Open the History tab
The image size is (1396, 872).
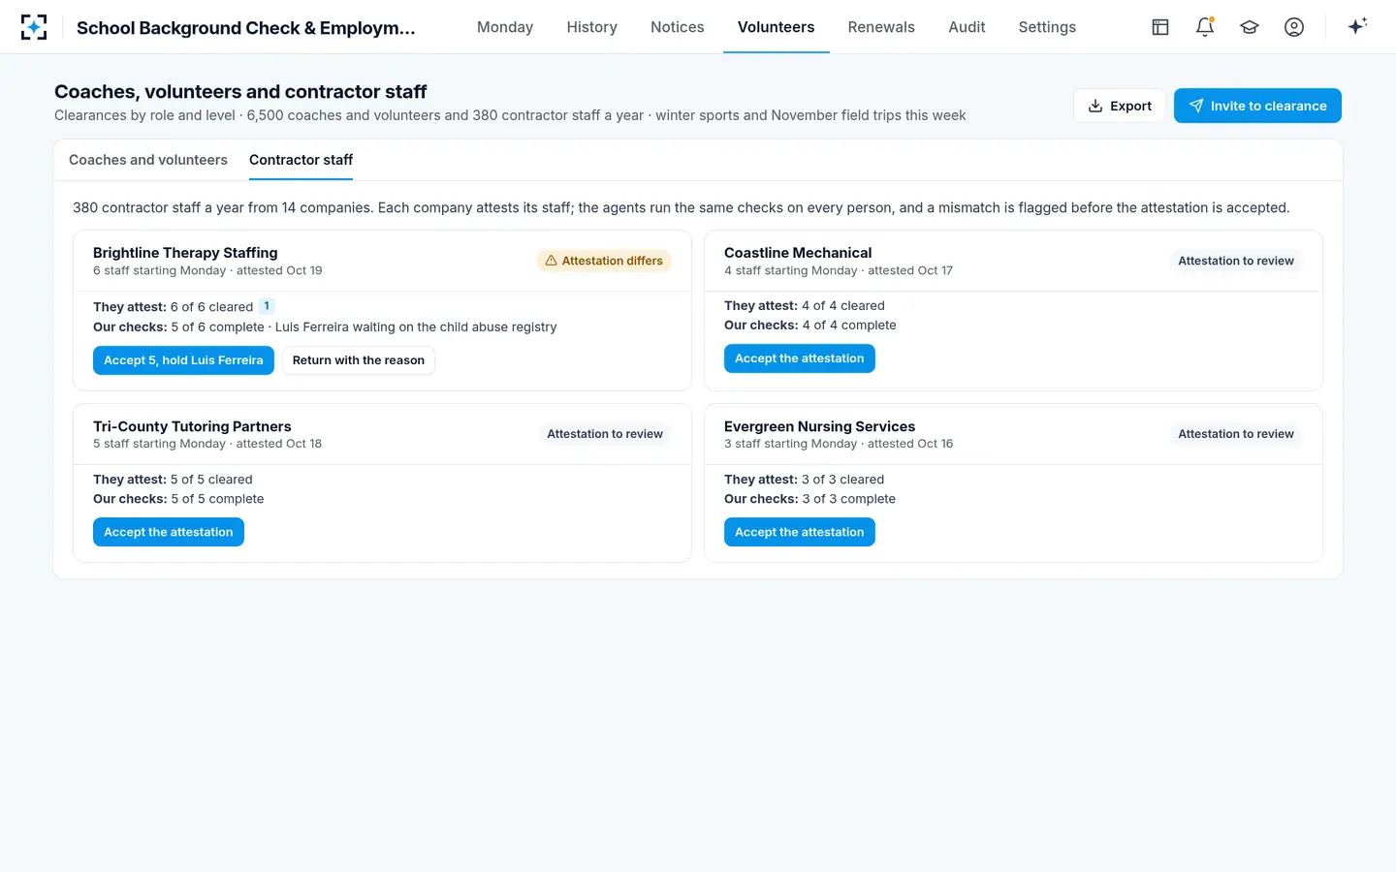(592, 27)
